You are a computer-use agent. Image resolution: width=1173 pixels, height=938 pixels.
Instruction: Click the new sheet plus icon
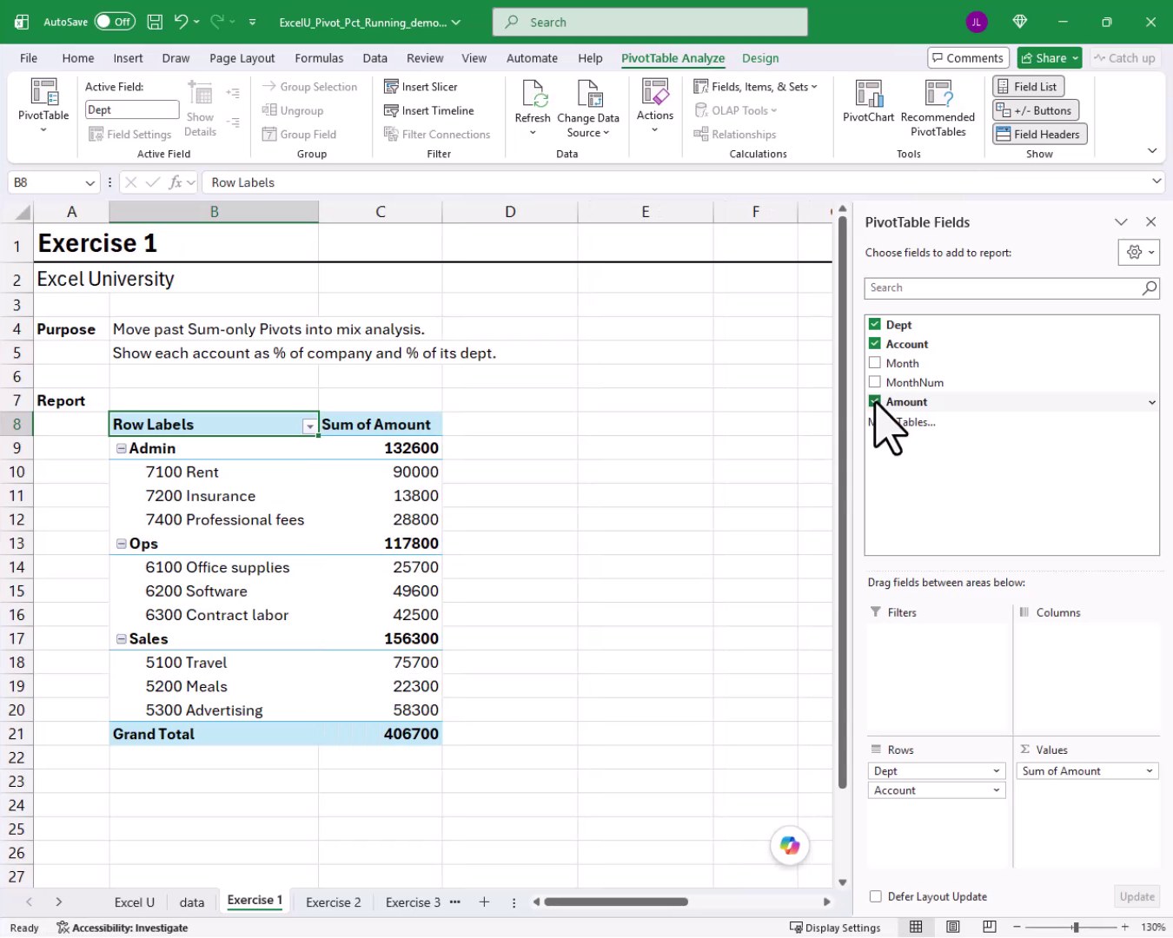pos(484,902)
